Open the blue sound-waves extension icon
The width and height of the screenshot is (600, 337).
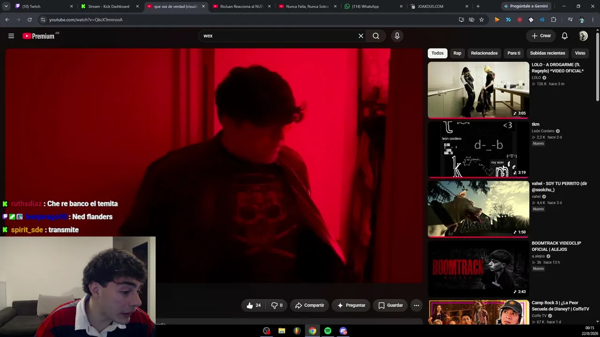point(542,20)
